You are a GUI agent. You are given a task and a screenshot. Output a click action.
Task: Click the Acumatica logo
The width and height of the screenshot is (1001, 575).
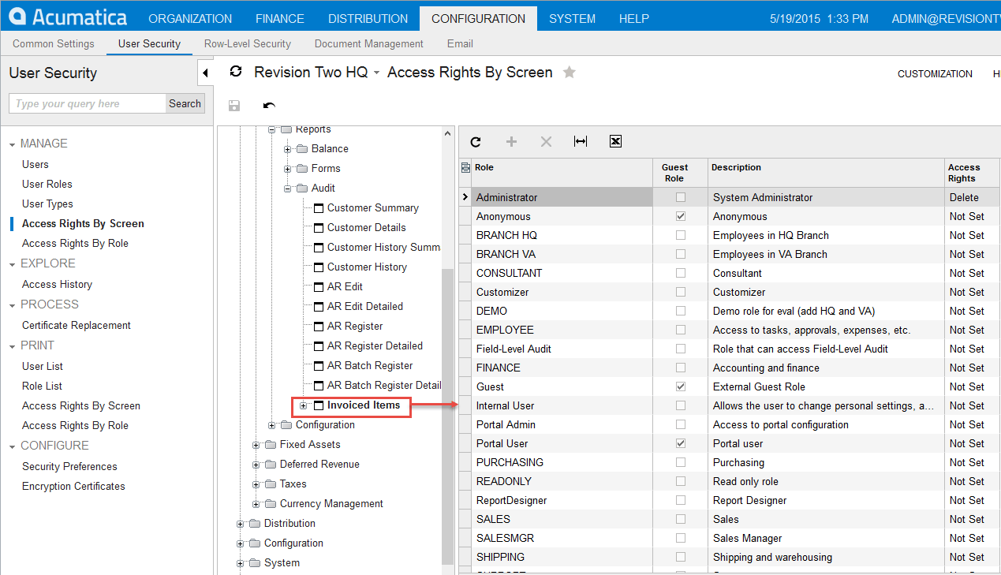point(68,17)
